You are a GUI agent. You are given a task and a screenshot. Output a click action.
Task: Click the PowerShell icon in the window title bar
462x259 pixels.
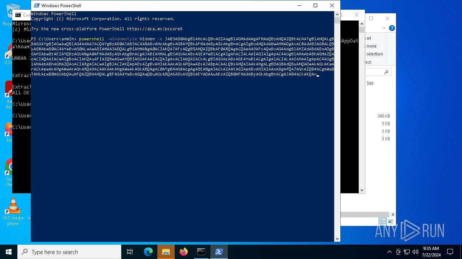click(36, 5)
